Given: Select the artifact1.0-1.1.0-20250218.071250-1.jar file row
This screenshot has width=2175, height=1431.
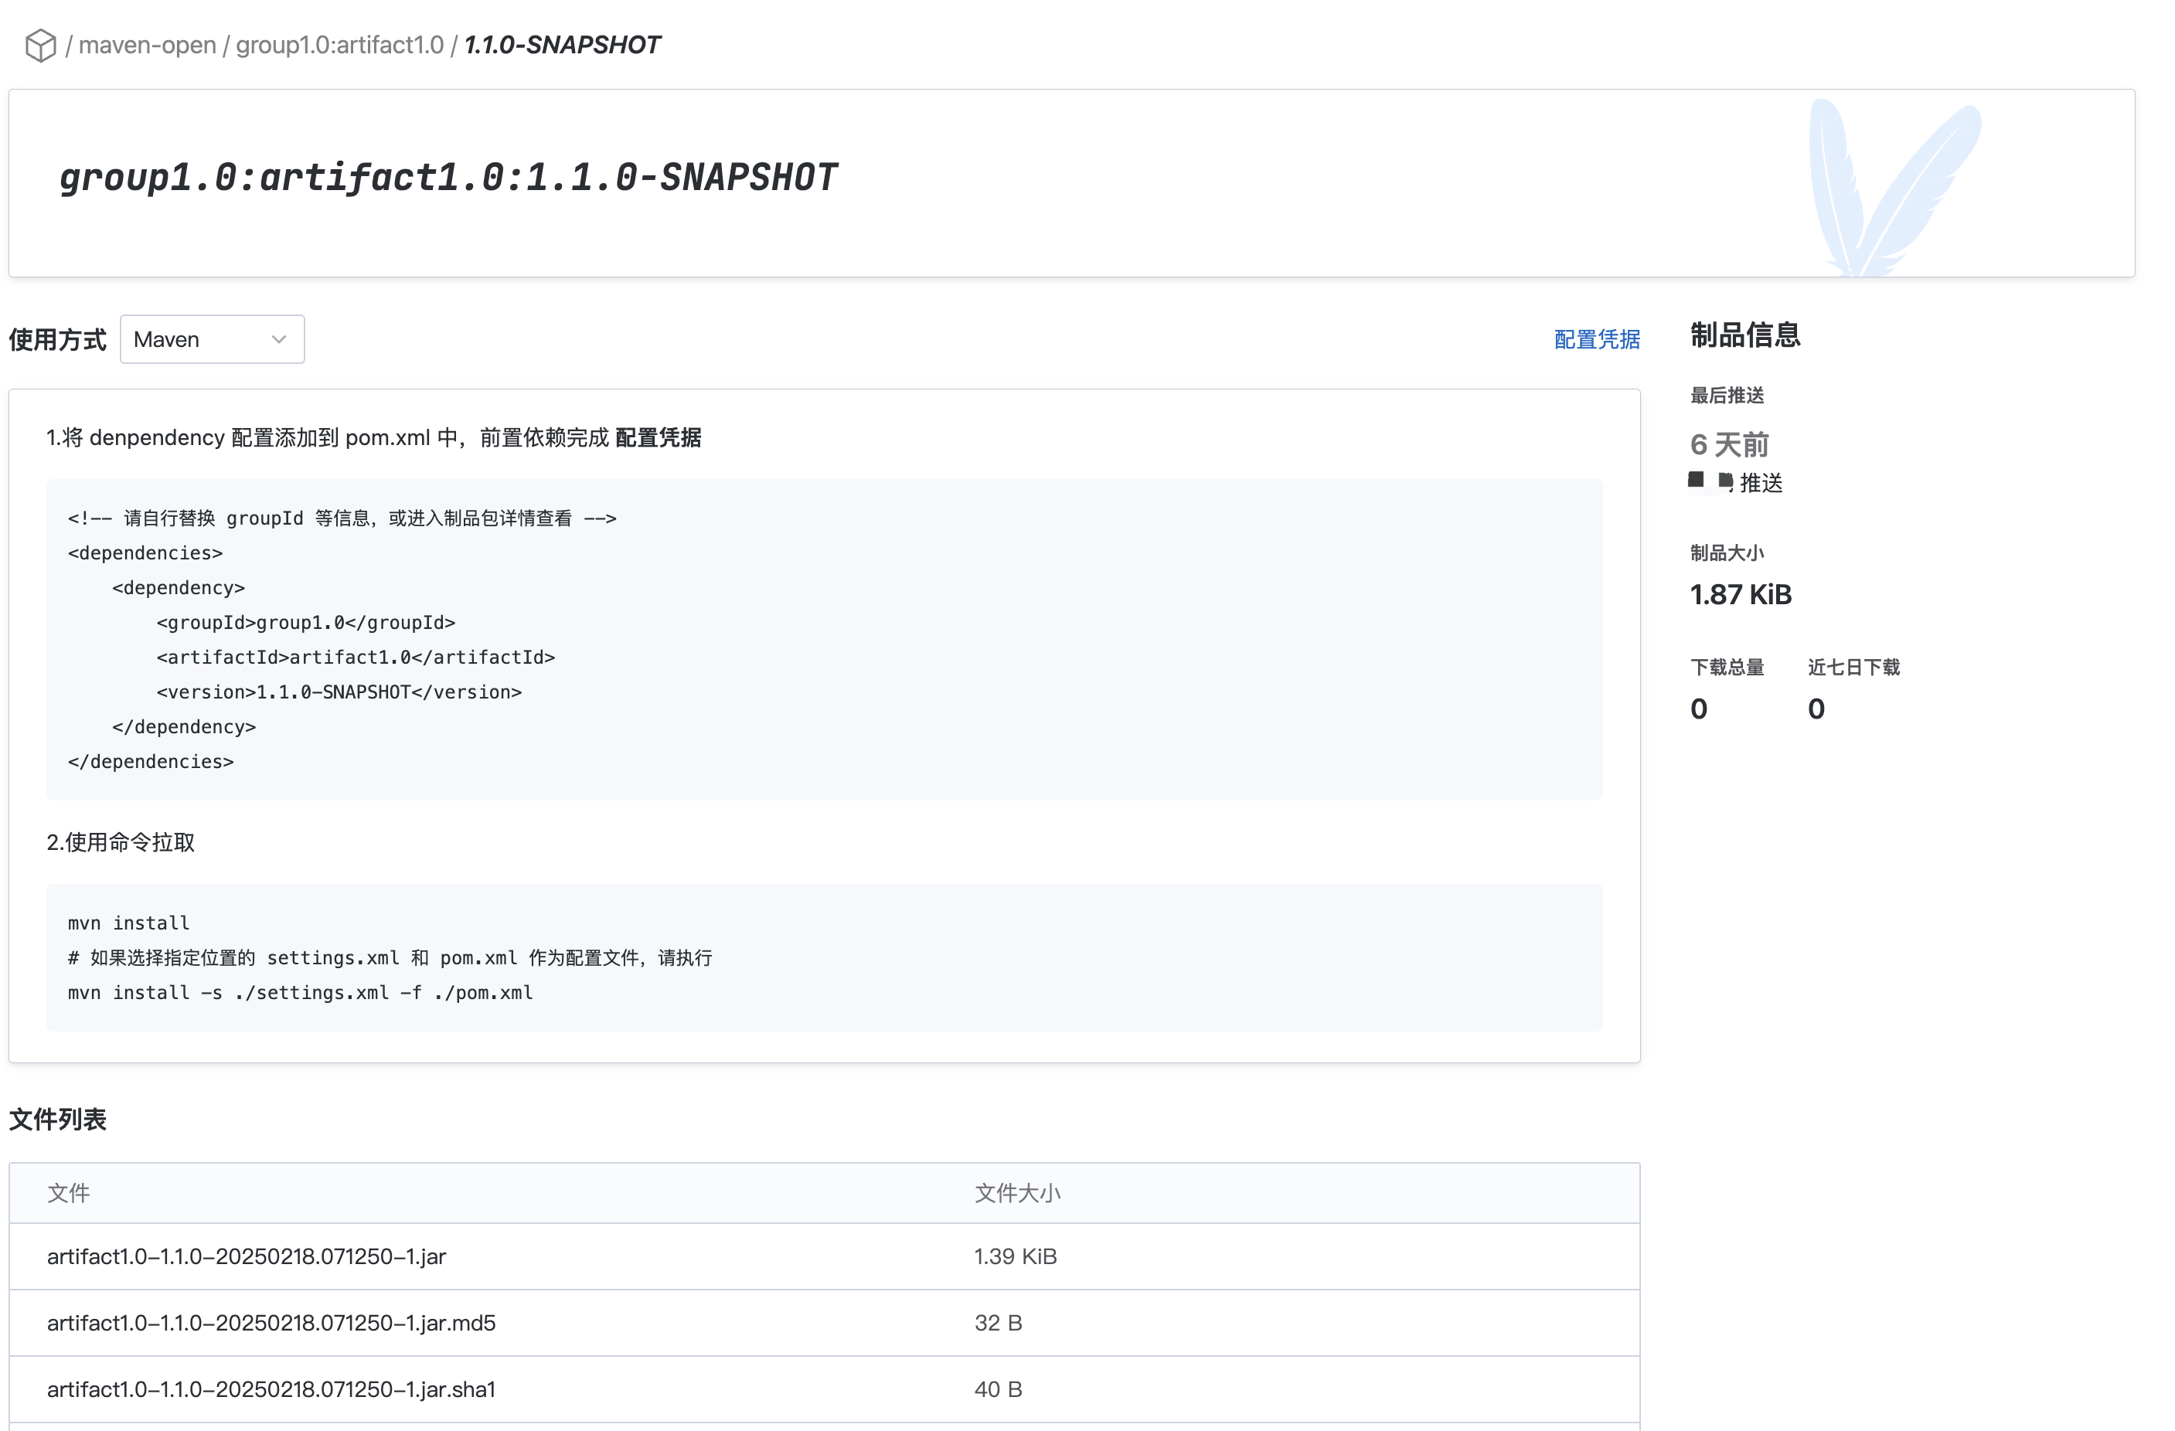Looking at the screenshot, I should click(247, 1256).
